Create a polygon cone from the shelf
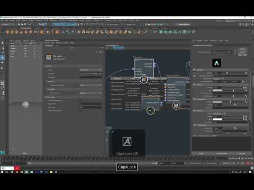 click(21, 32)
